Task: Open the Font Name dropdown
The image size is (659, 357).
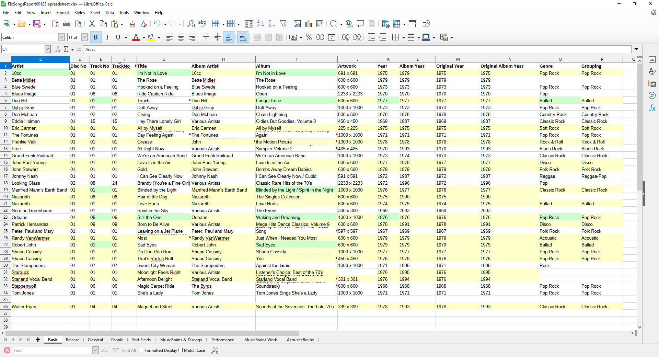Action: click(61, 37)
